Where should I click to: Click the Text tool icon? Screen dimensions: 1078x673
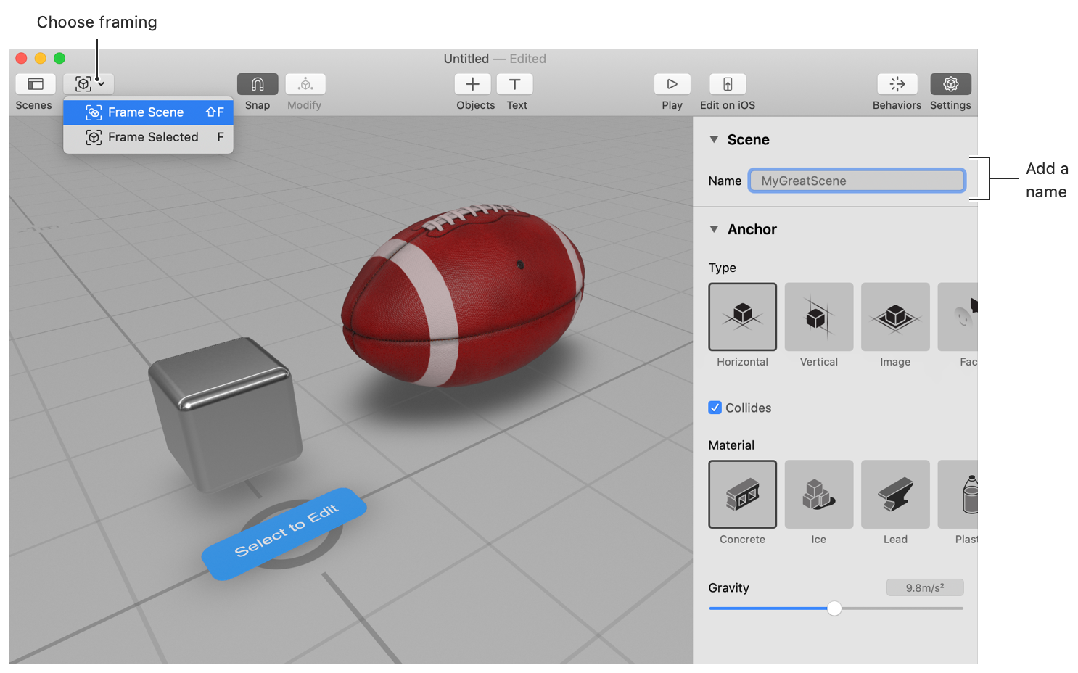coord(515,84)
